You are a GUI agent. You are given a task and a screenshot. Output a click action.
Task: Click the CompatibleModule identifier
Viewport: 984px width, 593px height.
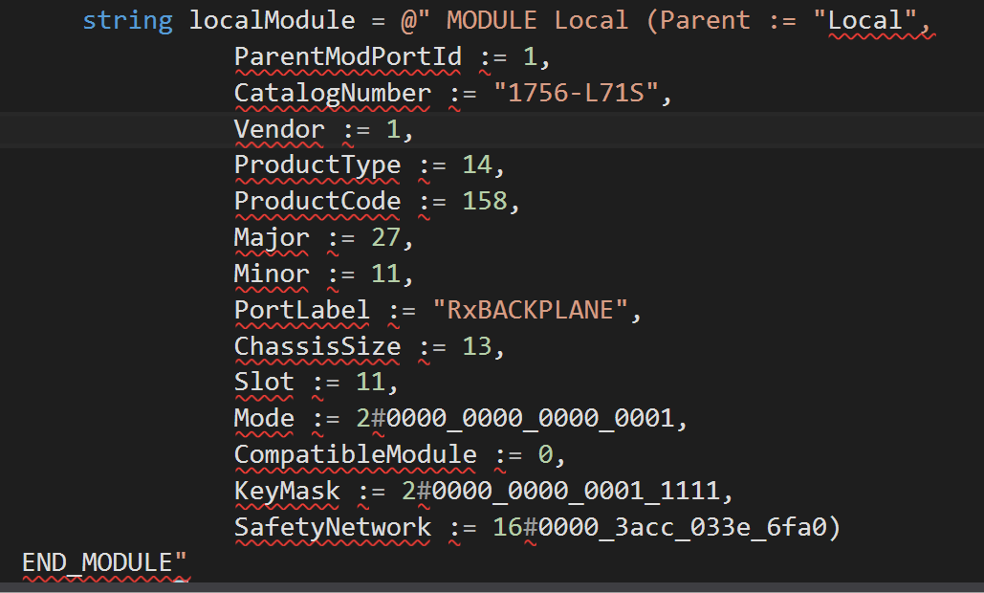pyautogui.click(x=355, y=455)
